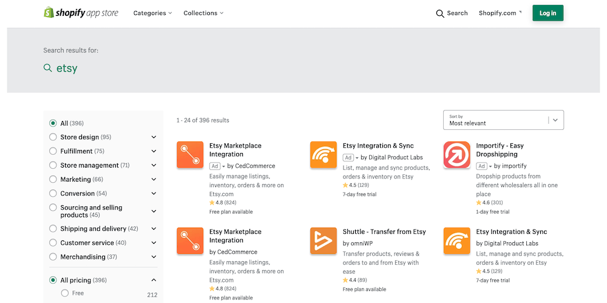Click the Log in button
Image resolution: width=607 pixels, height=303 pixels.
click(x=548, y=13)
